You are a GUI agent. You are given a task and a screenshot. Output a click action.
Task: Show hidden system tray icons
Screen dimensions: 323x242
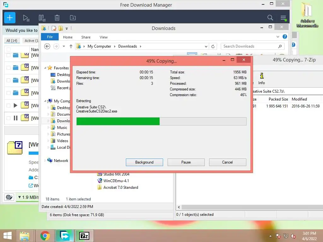pyautogui.click(x=270, y=236)
